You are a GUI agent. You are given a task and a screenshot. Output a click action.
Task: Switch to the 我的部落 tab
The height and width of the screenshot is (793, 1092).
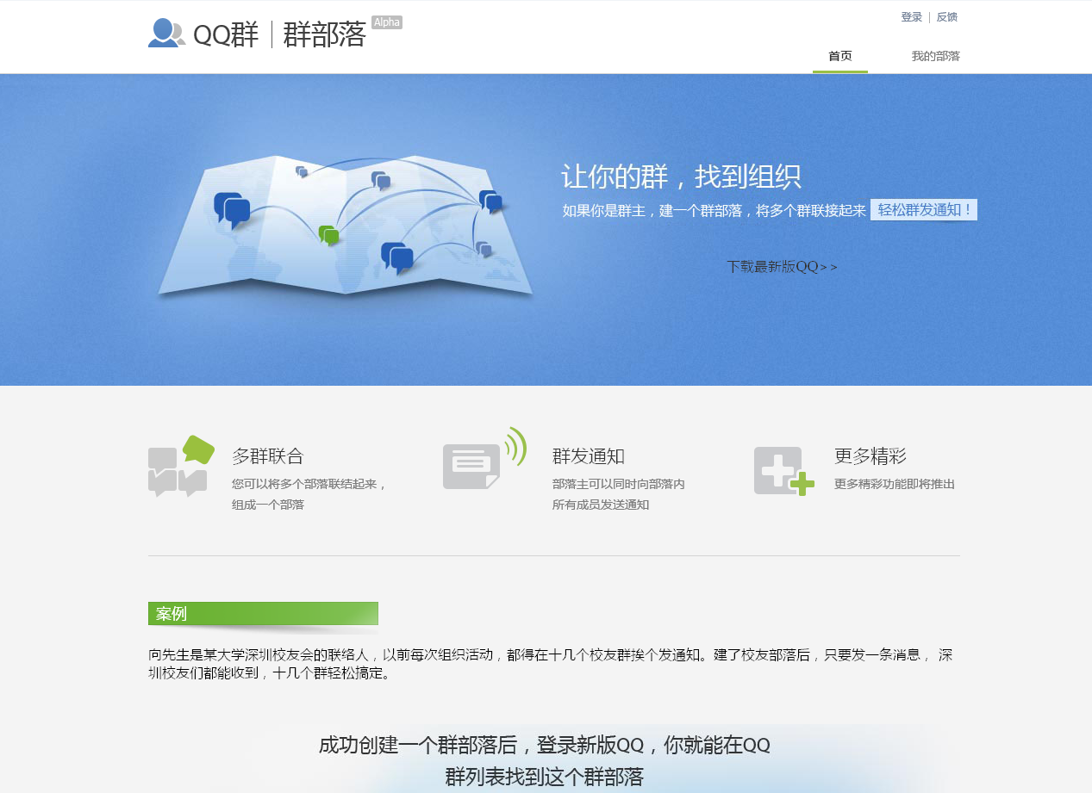point(936,56)
